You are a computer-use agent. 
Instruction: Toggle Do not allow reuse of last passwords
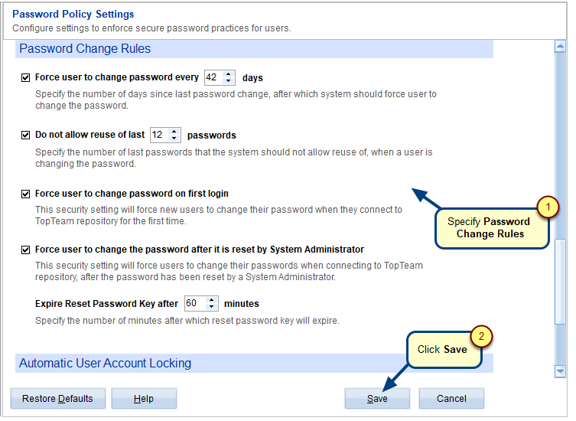pos(25,135)
